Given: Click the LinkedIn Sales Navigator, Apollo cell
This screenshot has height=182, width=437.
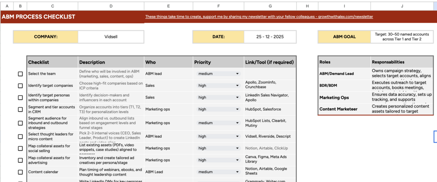Looking at the screenshot, I should coord(270,97).
